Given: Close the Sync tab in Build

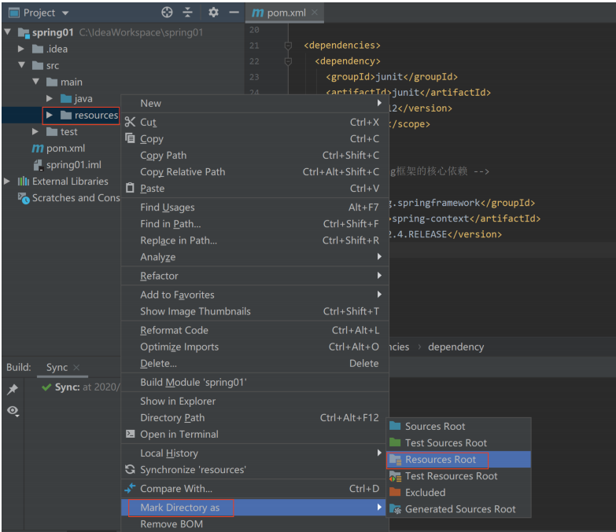Looking at the screenshot, I should 76,367.
